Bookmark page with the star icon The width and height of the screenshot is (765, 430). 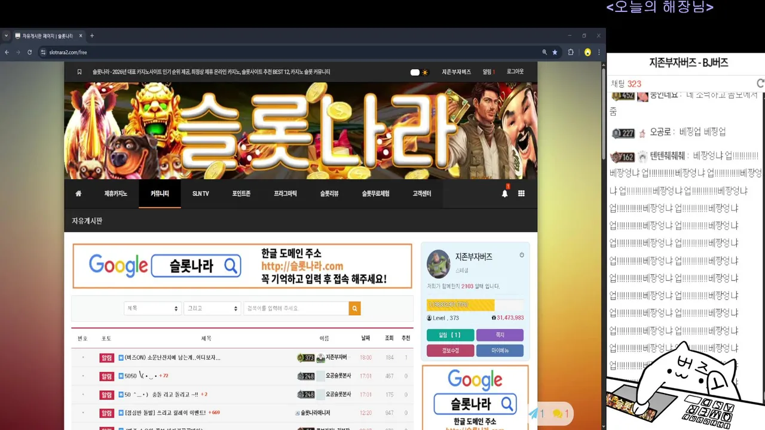pos(555,53)
